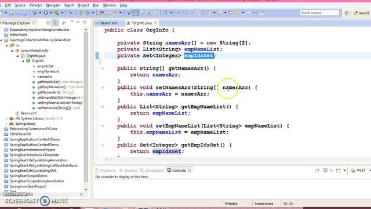Open the Debug dropdown arrow
371x209 pixels.
40,13
